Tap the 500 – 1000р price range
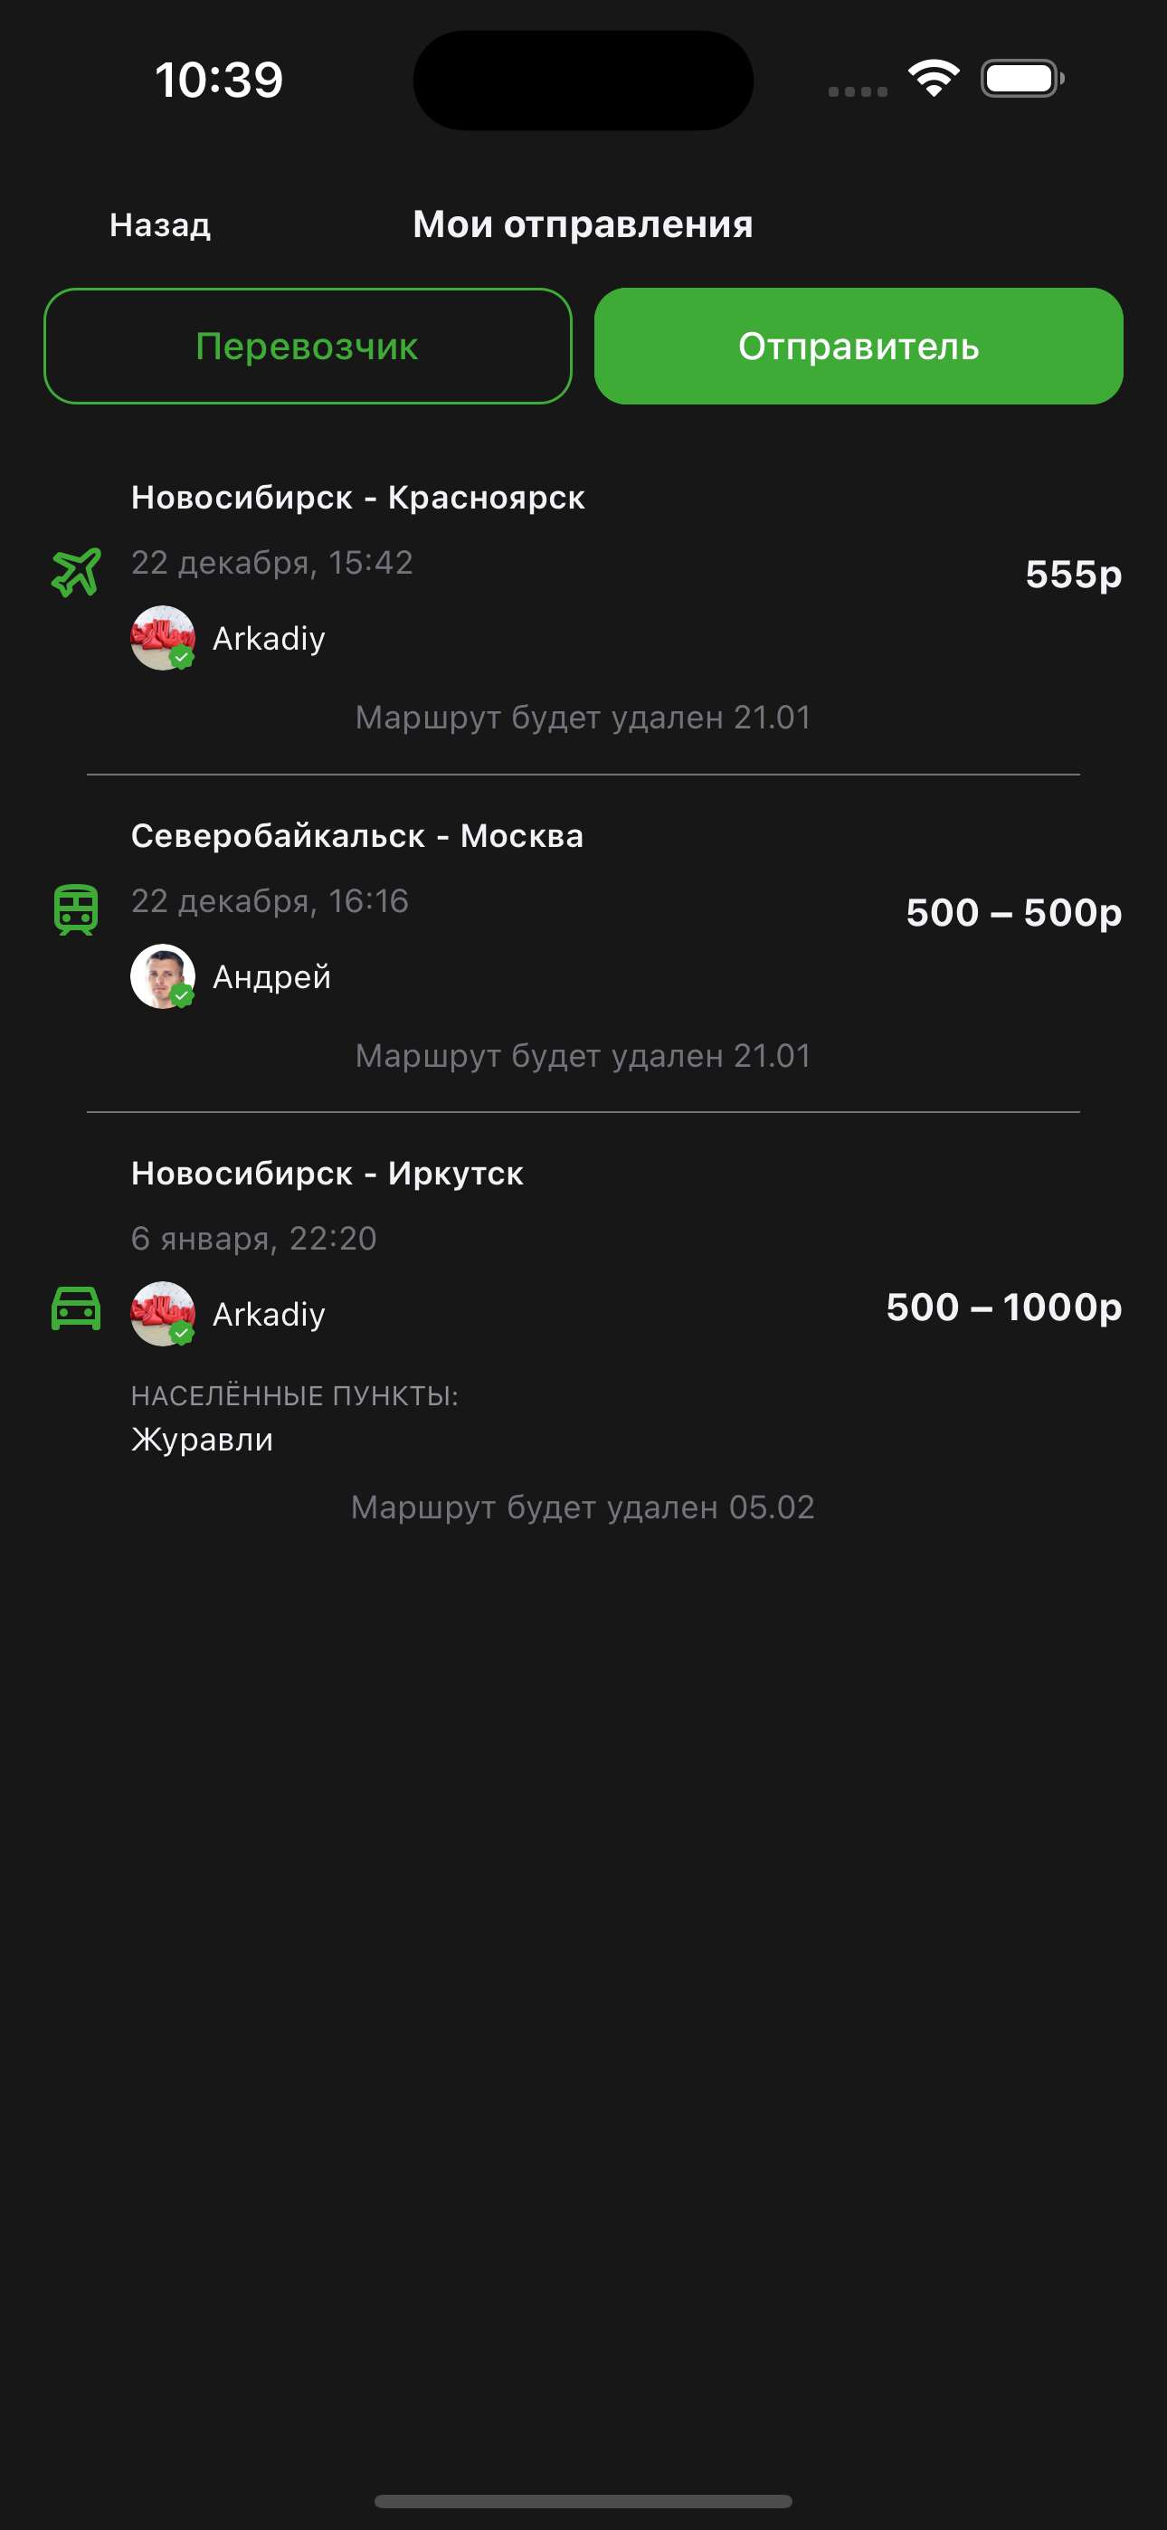Image resolution: width=1167 pixels, height=2530 pixels. click(1003, 1308)
